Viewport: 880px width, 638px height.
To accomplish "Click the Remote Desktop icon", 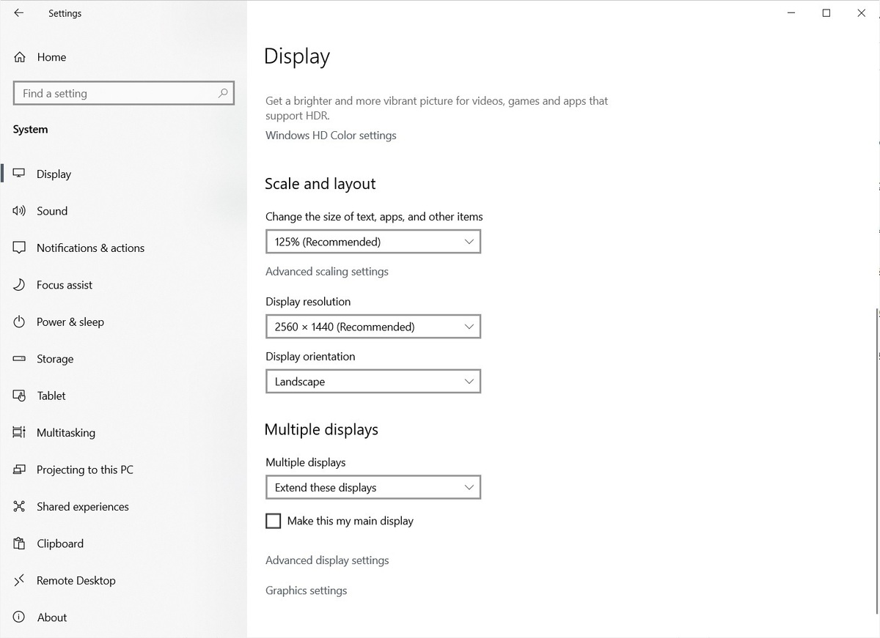I will point(19,581).
